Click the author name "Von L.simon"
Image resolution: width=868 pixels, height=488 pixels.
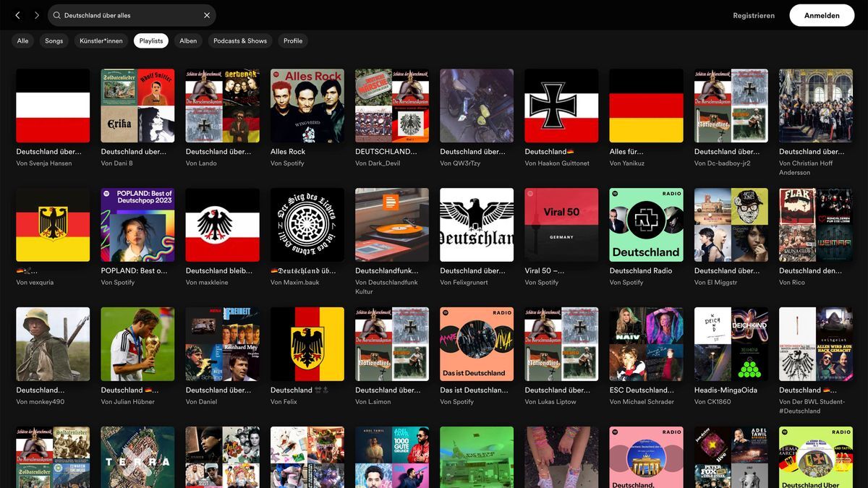point(375,402)
